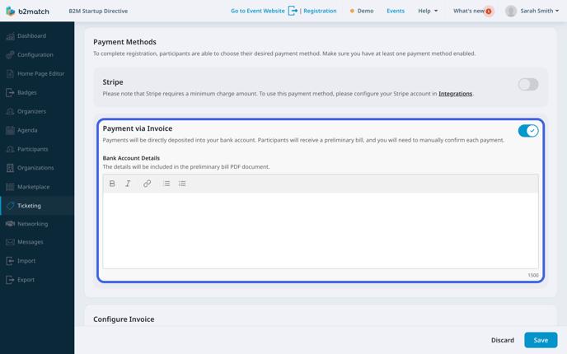Open the Sarah Smith account dropdown

tap(532, 11)
